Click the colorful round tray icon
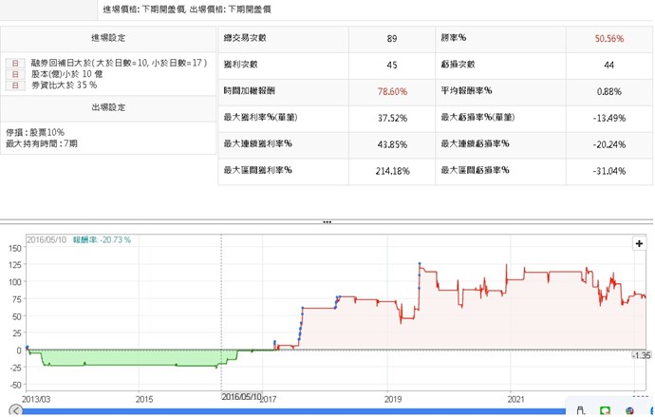655x417 pixels. tap(630, 410)
